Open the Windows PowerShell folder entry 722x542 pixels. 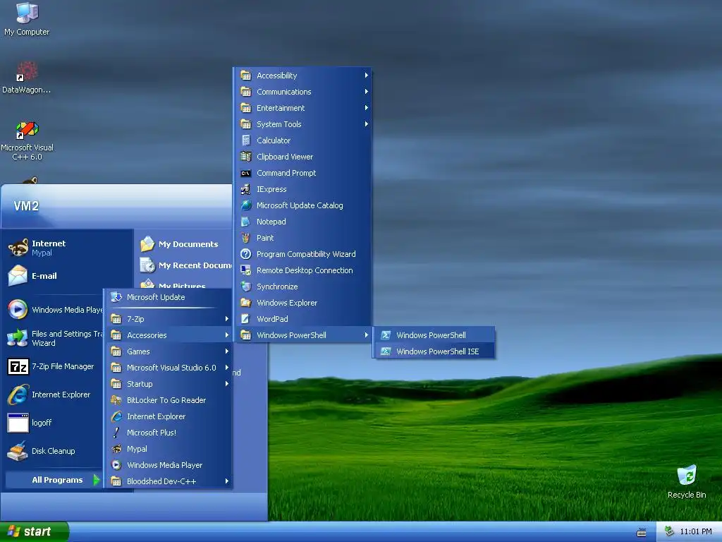click(304, 335)
